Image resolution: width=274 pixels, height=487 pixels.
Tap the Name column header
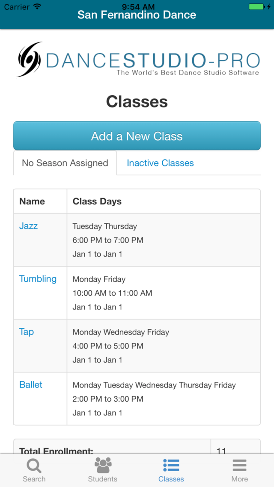[x=32, y=201]
